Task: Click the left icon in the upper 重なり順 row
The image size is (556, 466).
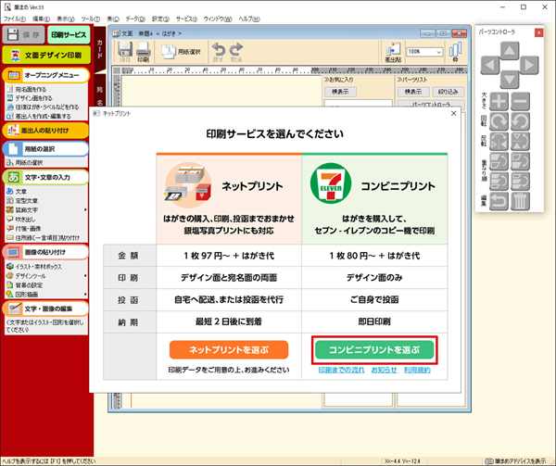Action: coord(499,161)
